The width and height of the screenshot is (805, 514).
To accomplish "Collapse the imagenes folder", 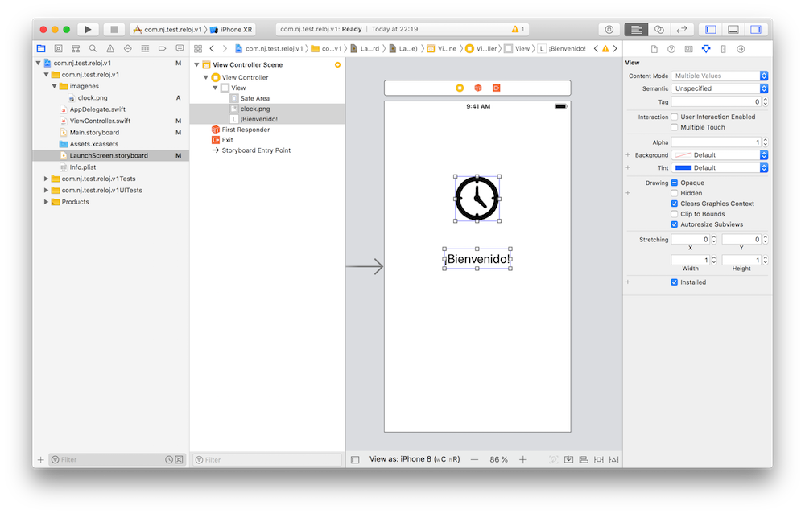I will pos(55,86).
